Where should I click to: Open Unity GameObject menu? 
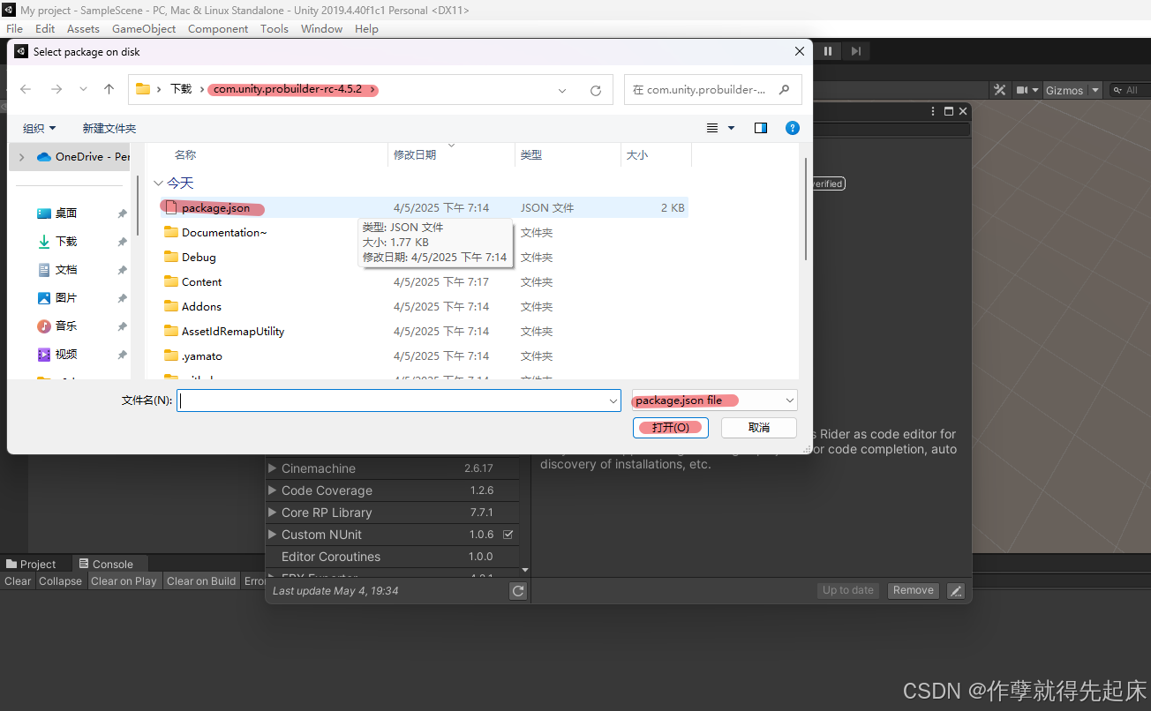point(144,28)
